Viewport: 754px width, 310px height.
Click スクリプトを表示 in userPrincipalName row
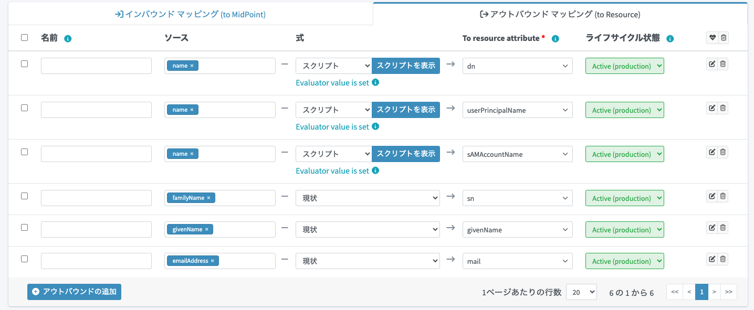(406, 110)
